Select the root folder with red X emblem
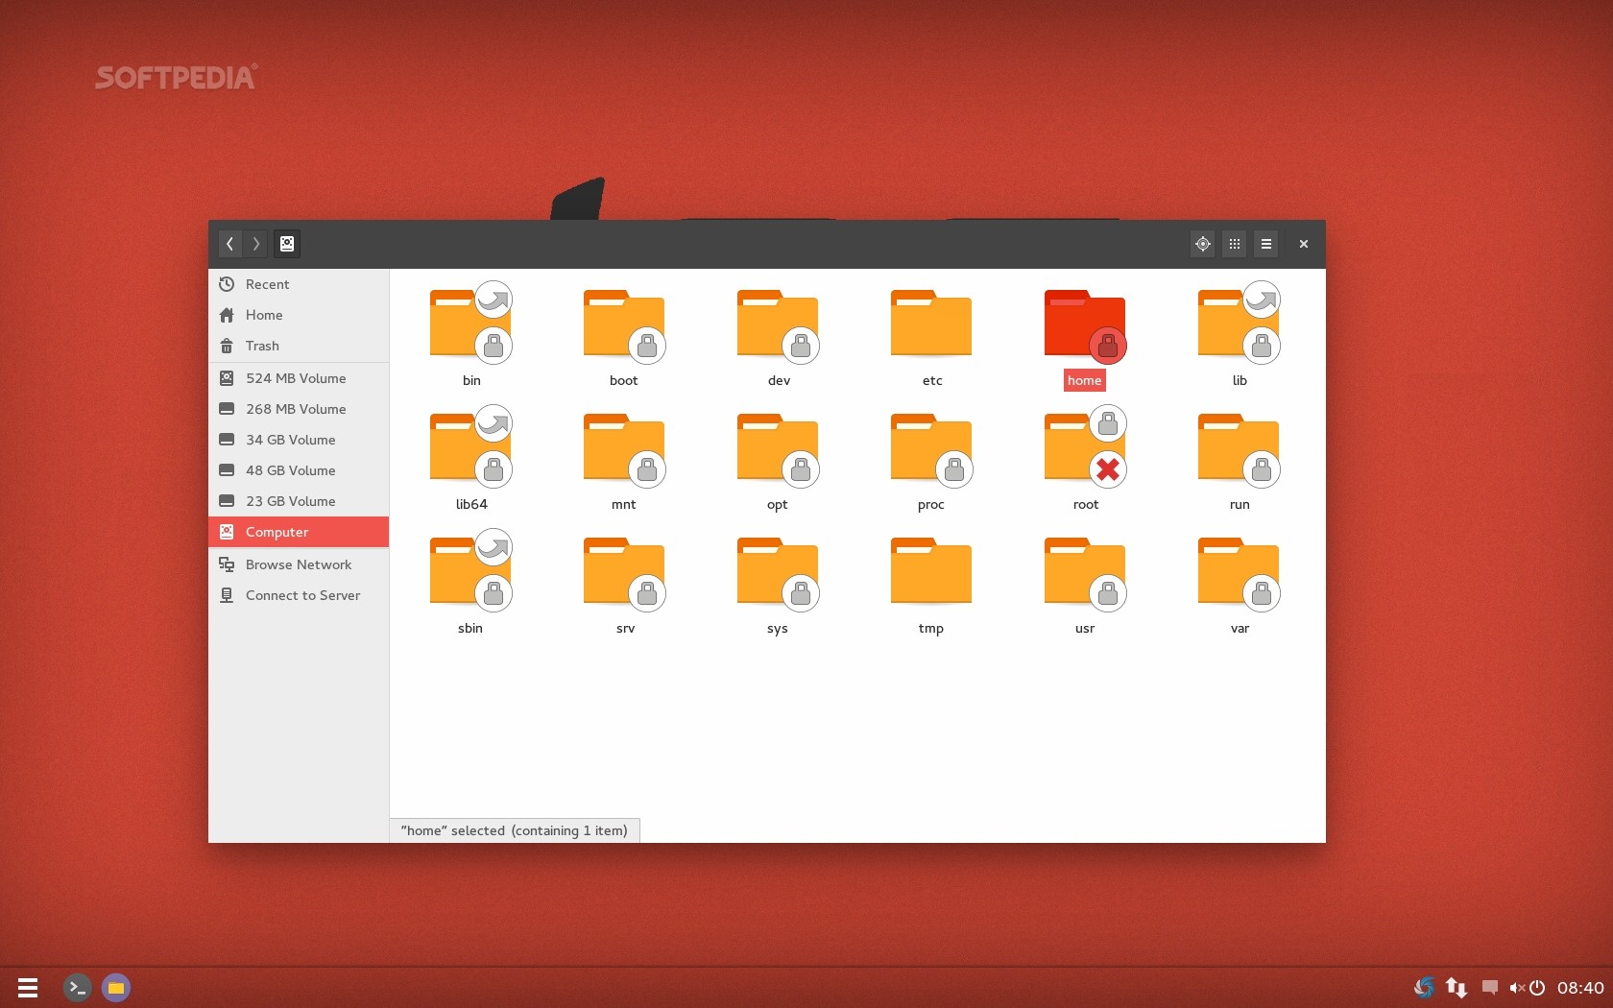The height and width of the screenshot is (1008, 1613). tap(1085, 446)
